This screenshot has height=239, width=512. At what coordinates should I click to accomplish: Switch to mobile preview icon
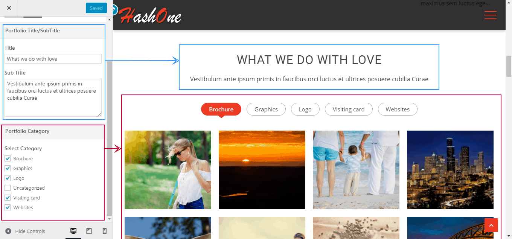105,231
